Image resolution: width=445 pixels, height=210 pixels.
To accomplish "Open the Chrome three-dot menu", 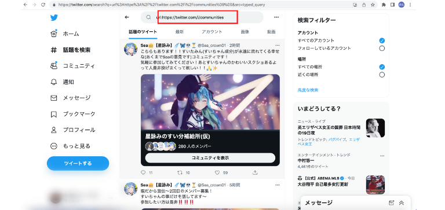I will click(x=410, y=5).
